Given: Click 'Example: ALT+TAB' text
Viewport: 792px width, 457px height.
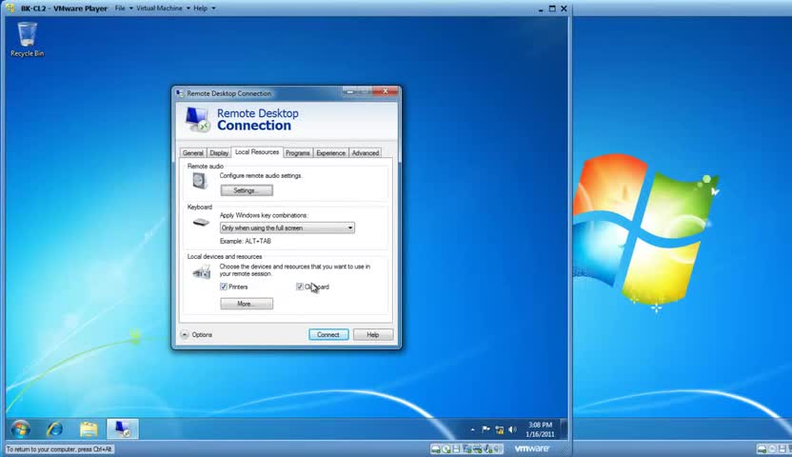Looking at the screenshot, I should pyautogui.click(x=245, y=242).
